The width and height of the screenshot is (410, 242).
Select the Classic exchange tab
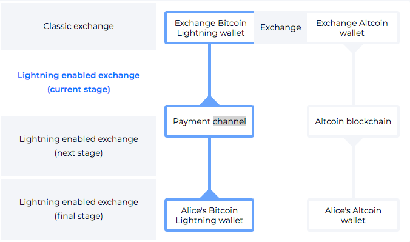pos(79,26)
